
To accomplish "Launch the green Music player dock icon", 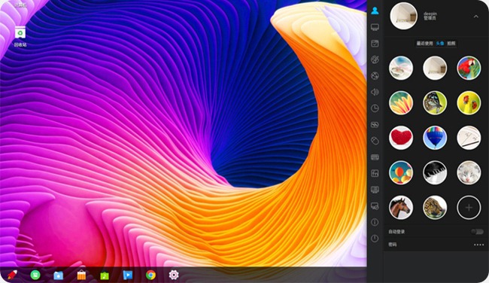I will [105, 275].
